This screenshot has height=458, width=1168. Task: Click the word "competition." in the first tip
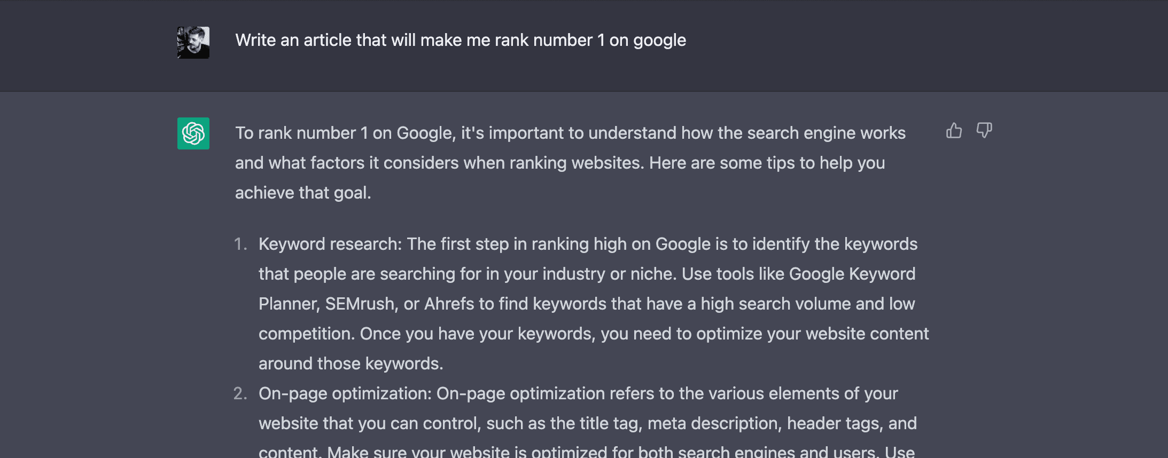307,334
